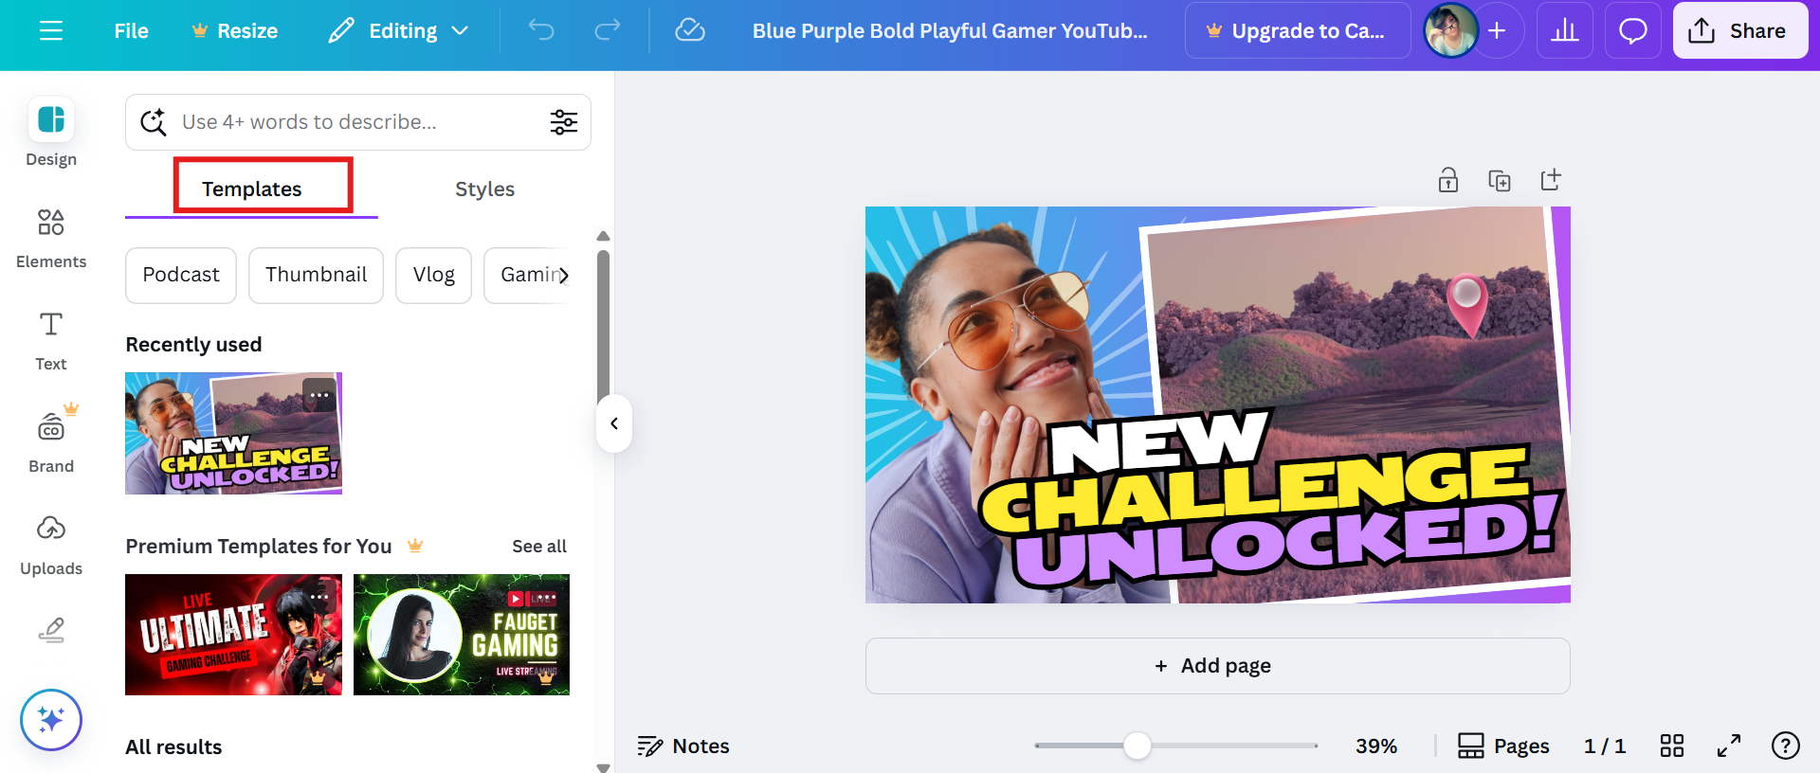Click Upgrade to Canva Pro button

pyautogui.click(x=1298, y=31)
